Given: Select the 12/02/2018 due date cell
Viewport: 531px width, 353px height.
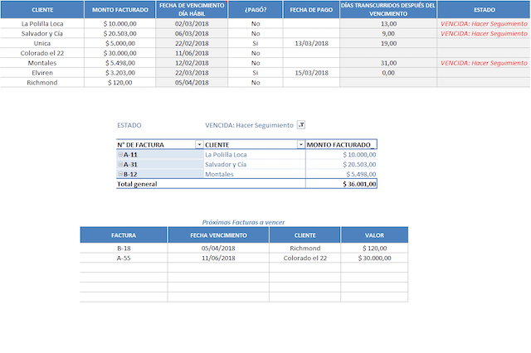Looking at the screenshot, I should point(192,63).
